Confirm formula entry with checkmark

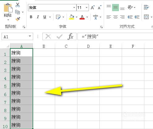59,36
